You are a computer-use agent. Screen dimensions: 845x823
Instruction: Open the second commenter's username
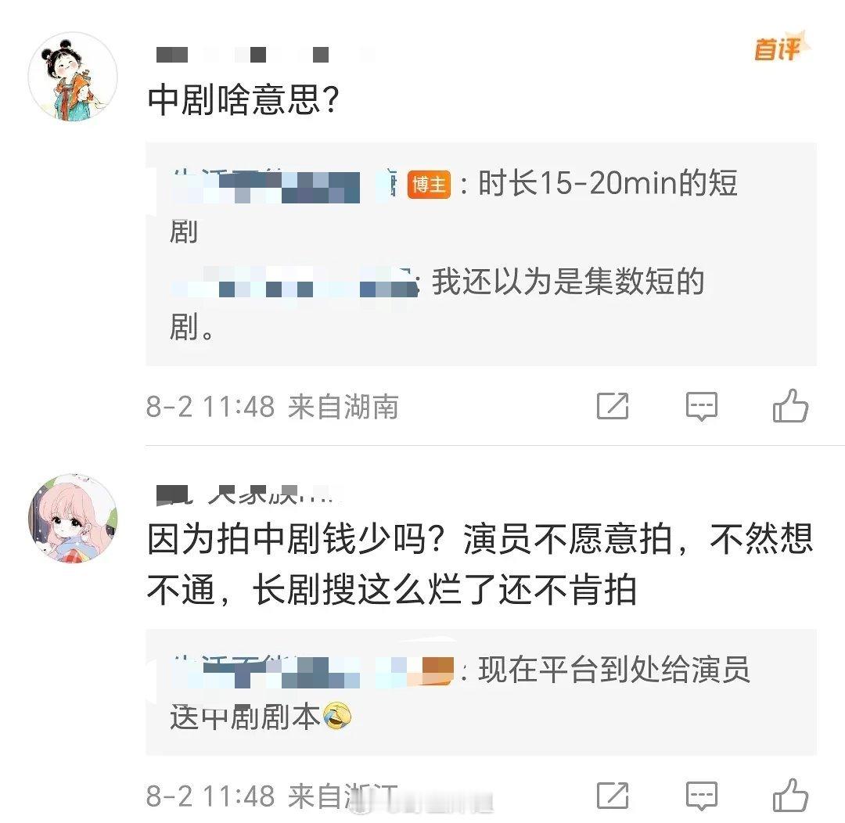(x=249, y=494)
